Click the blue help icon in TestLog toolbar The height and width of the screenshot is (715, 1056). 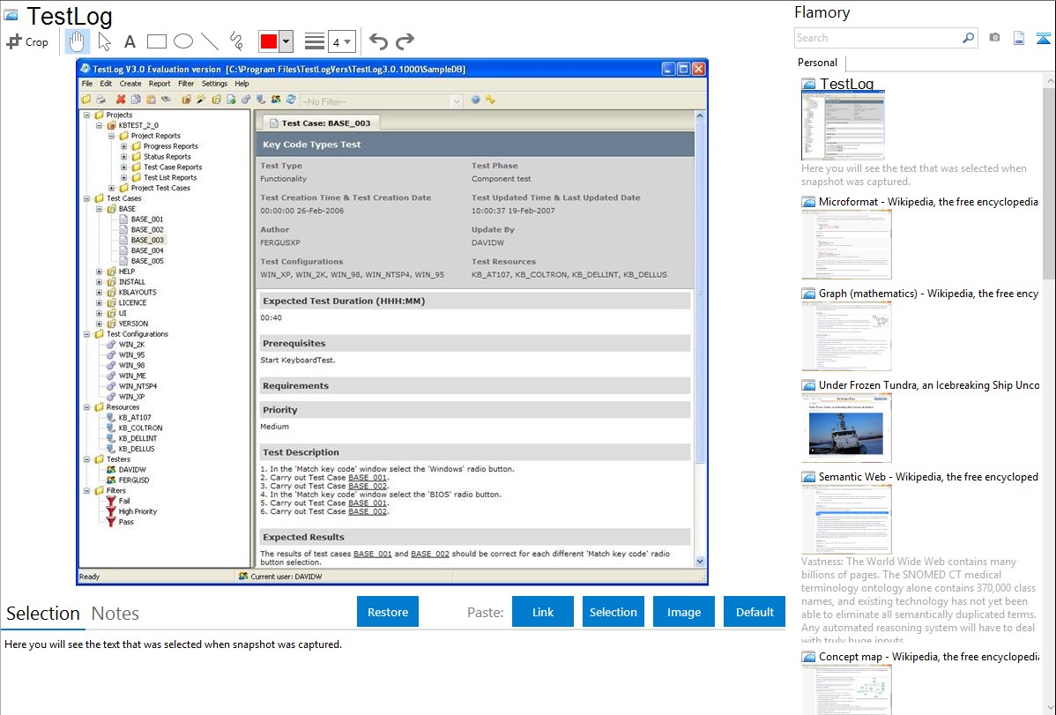[x=475, y=100]
